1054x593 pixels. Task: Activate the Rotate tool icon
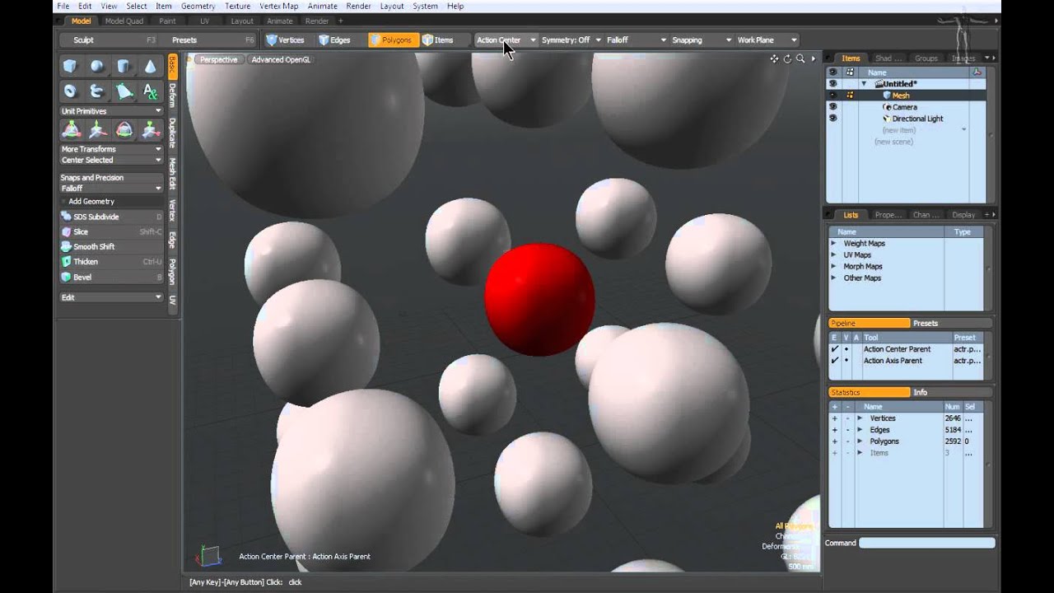tap(124, 130)
